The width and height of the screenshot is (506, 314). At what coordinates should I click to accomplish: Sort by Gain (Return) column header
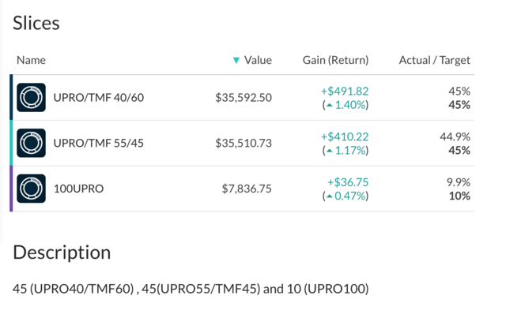335,60
